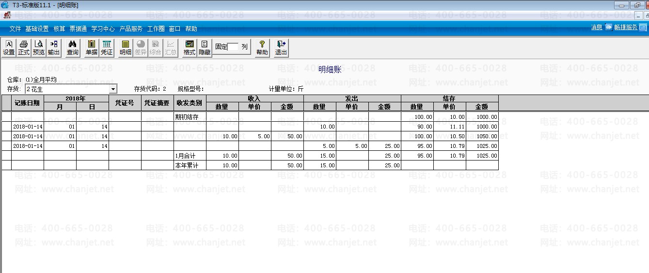Open the 畅捷服务 link
The image size is (649, 273).
point(626,28)
